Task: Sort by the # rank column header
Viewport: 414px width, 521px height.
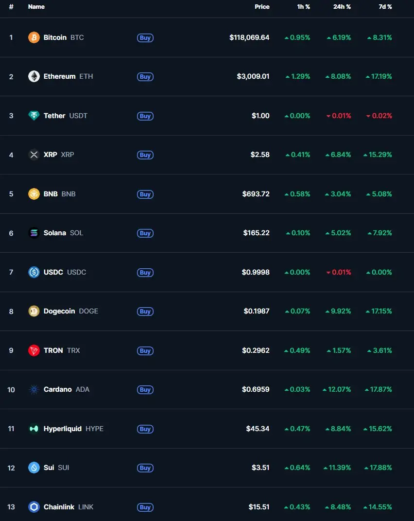Action: coord(11,7)
